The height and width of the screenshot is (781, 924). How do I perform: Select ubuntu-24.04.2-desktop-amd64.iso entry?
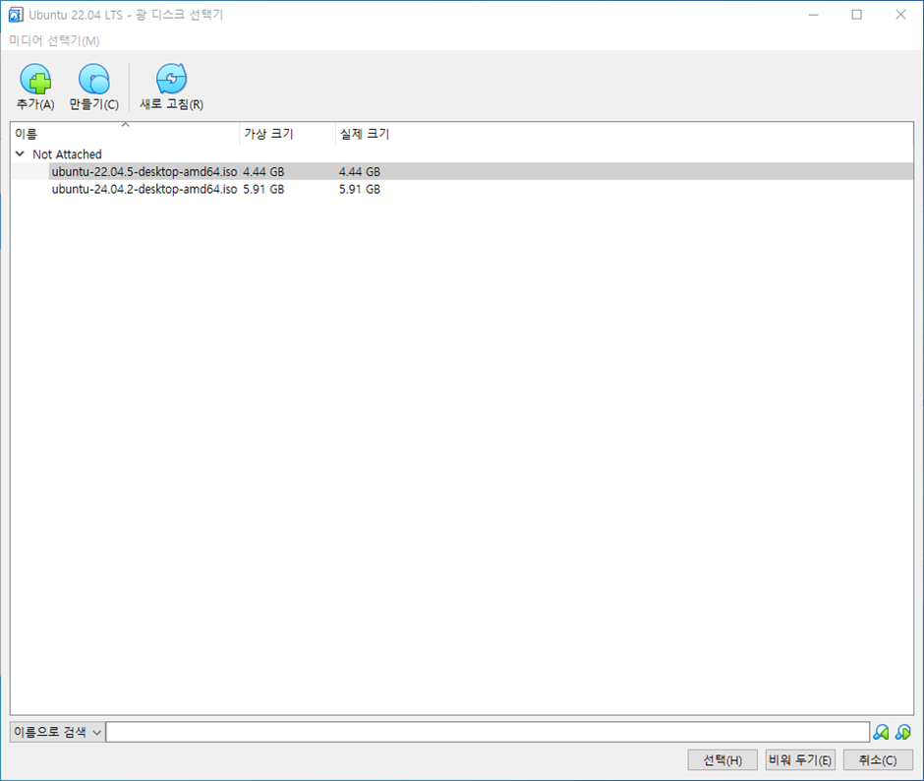(144, 190)
